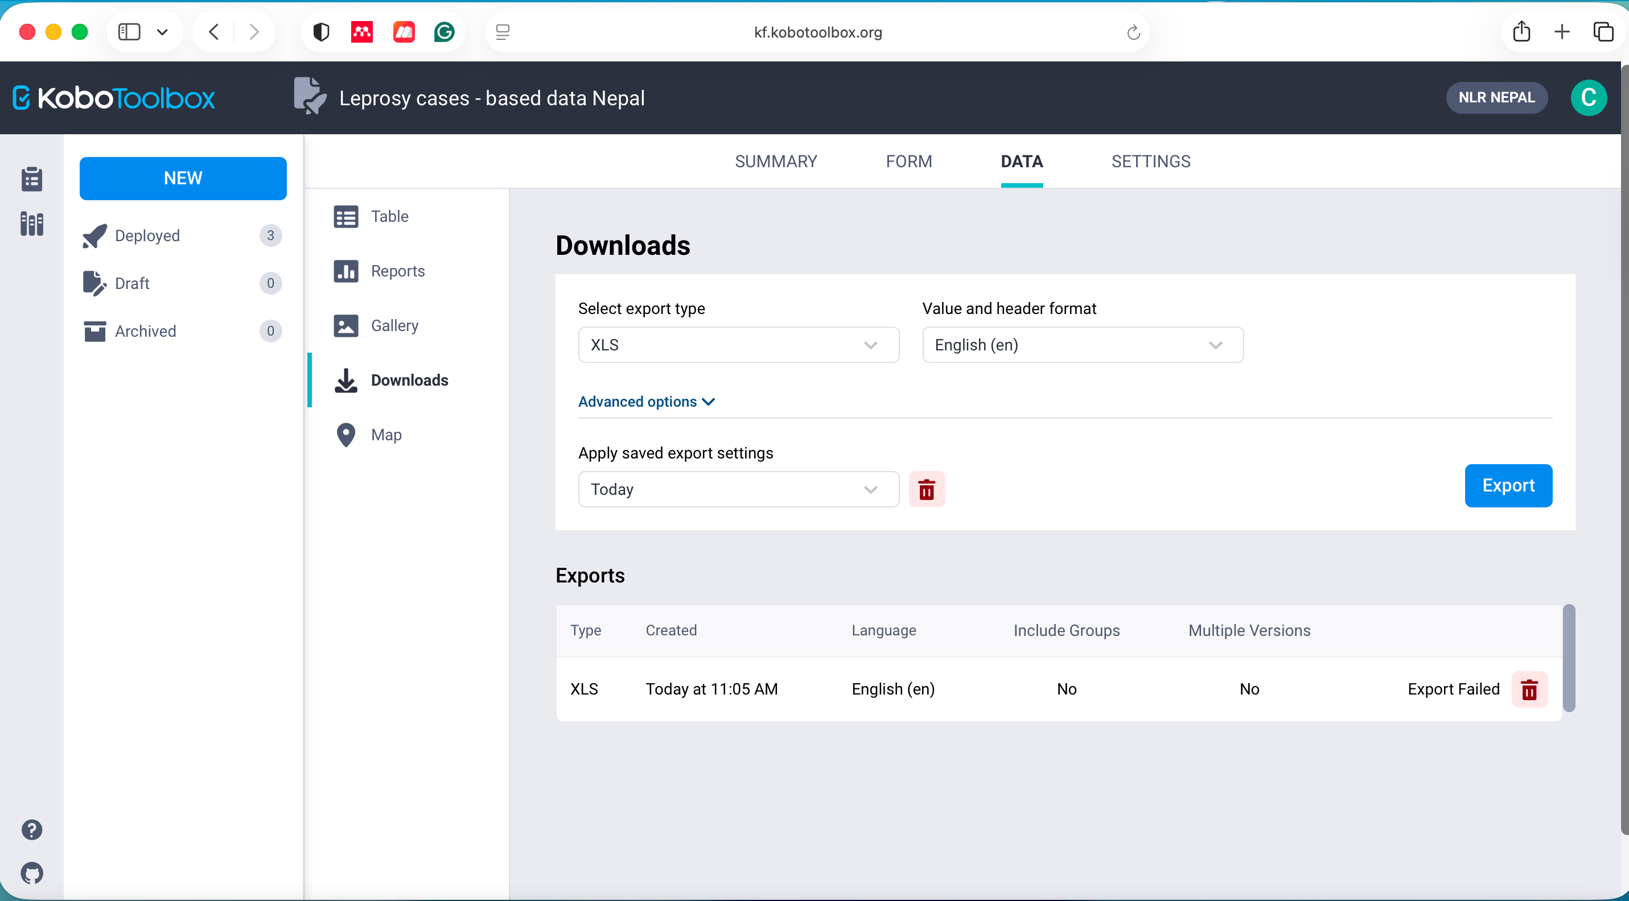
Task: Switch to the SETTINGS tab
Action: click(1150, 162)
